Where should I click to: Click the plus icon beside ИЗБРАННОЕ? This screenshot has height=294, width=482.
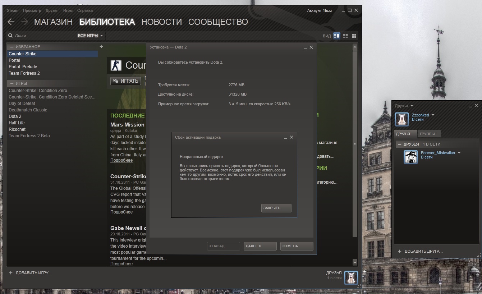(x=101, y=46)
